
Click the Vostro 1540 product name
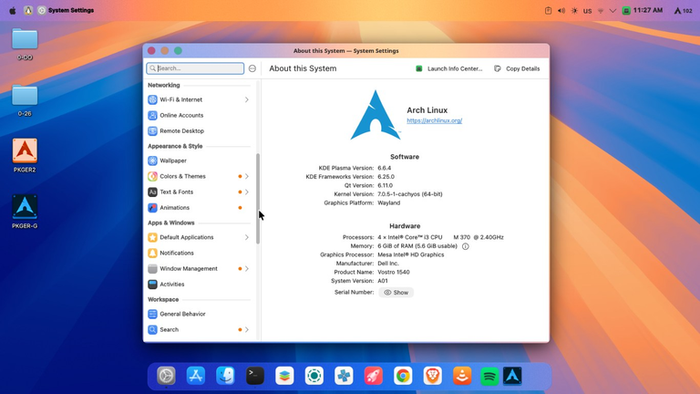pos(394,272)
